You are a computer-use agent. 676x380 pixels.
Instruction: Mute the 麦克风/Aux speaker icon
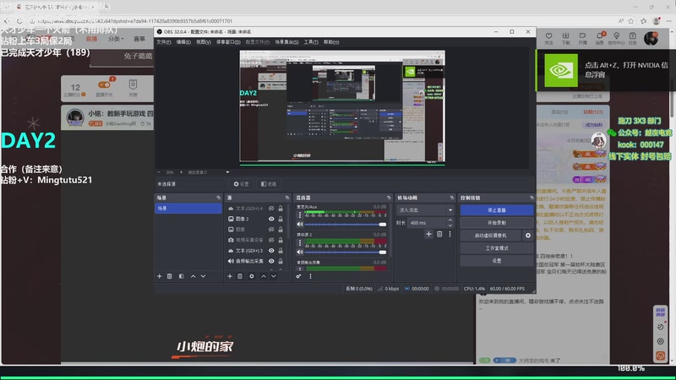coord(300,225)
